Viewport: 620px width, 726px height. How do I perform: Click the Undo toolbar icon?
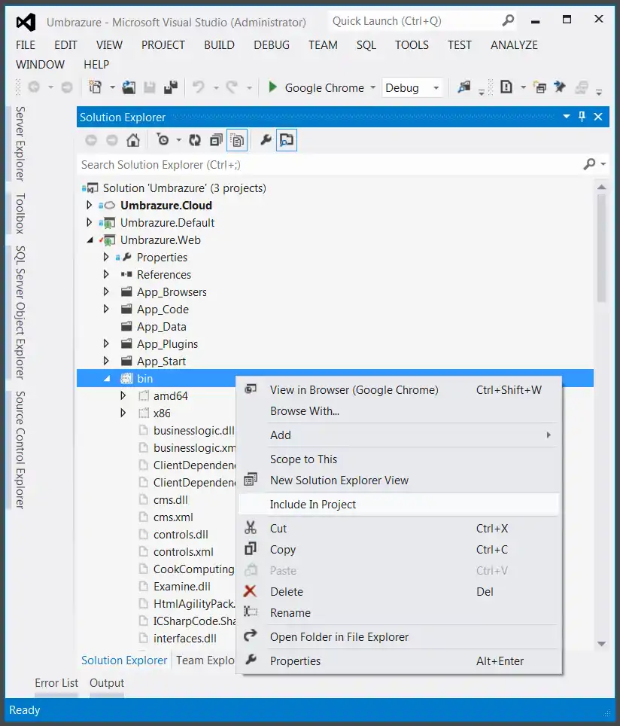click(199, 87)
